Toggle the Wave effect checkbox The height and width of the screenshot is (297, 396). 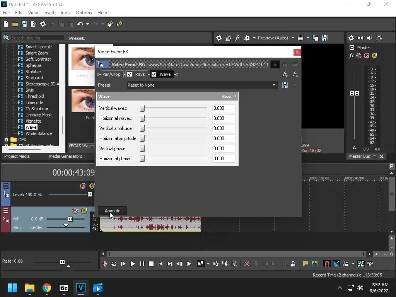tap(154, 74)
